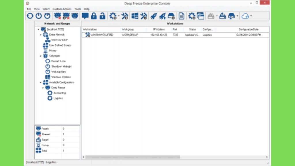Select workstation row WIN-R4MV7SUF65D
The width and height of the screenshot is (295, 166).
[175, 35]
